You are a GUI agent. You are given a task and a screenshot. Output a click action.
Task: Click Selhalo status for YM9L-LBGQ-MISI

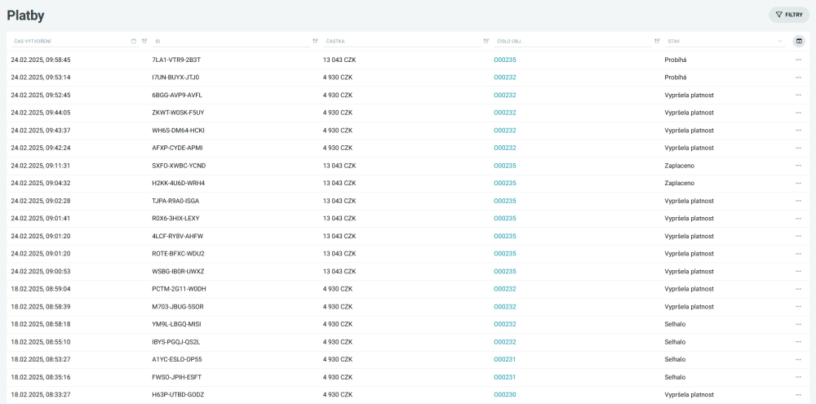pos(675,324)
